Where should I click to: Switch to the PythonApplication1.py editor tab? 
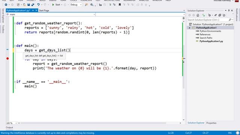coord(18,10)
